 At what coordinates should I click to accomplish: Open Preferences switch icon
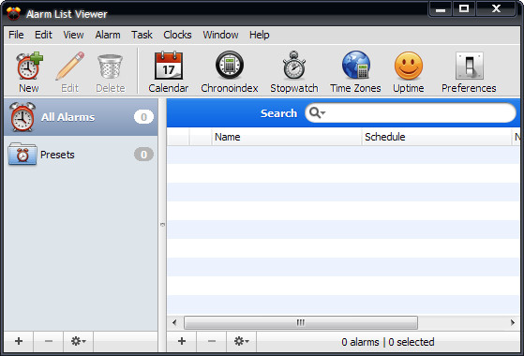pyautogui.click(x=469, y=72)
